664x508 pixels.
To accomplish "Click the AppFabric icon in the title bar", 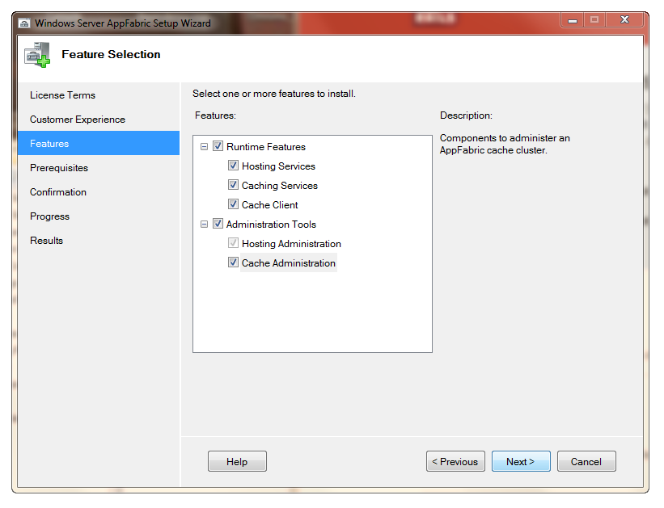I will coord(25,23).
